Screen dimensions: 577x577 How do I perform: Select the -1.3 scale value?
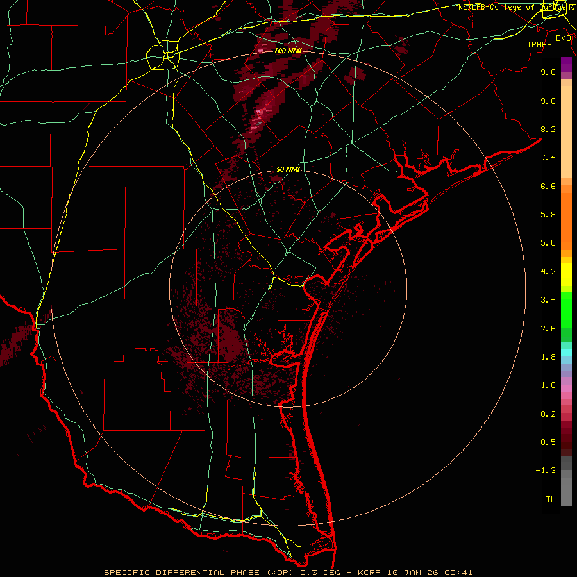546,471
